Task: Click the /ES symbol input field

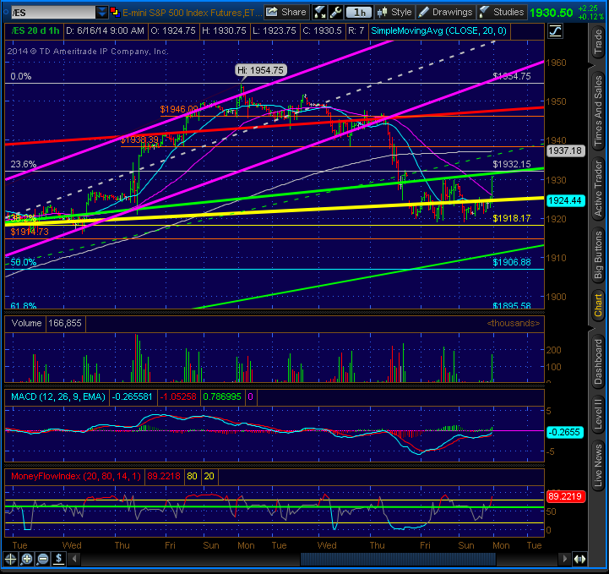Action: tap(53, 13)
